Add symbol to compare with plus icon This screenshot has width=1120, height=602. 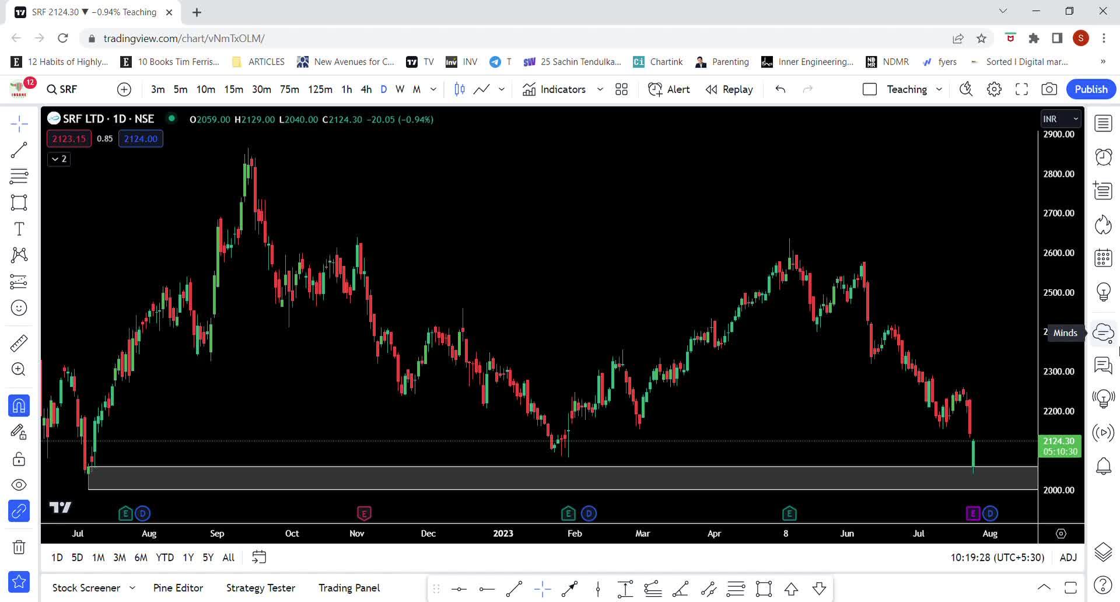coord(124,89)
